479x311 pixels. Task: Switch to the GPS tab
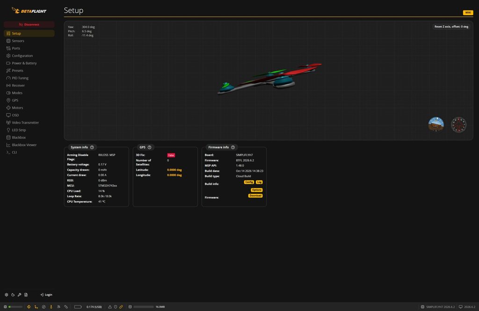29,100
